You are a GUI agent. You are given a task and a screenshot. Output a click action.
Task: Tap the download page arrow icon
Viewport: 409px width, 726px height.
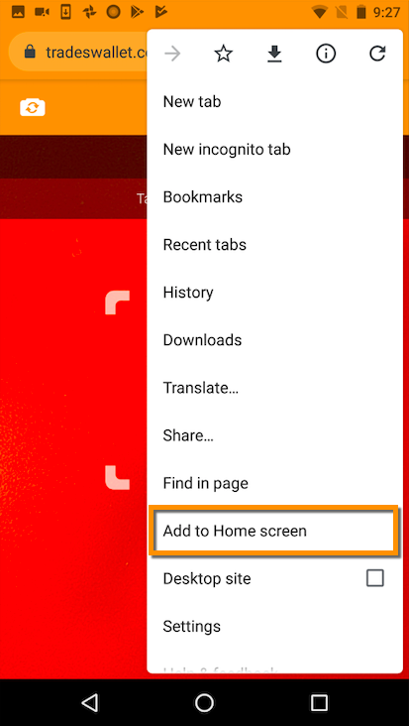[x=274, y=55]
